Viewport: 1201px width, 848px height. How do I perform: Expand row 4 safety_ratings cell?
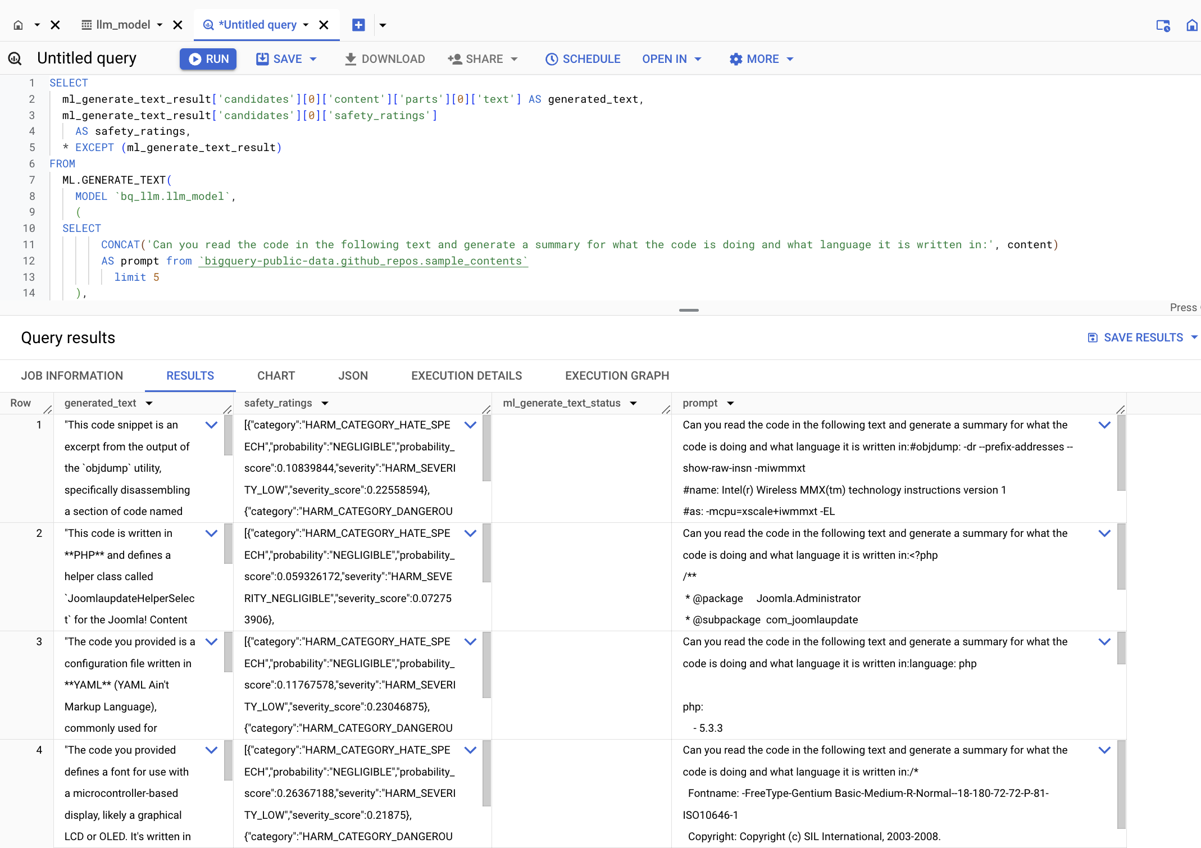click(470, 750)
